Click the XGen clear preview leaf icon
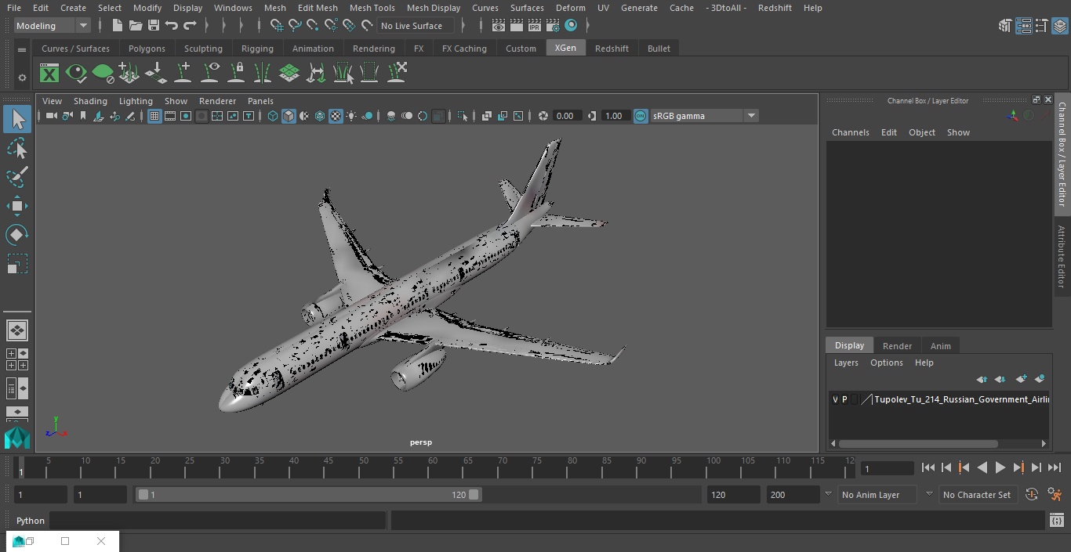Image resolution: width=1071 pixels, height=552 pixels. pos(103,74)
